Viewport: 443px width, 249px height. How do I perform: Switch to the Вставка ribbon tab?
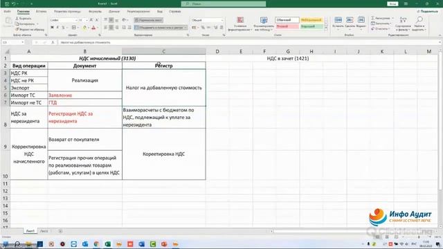42,12
